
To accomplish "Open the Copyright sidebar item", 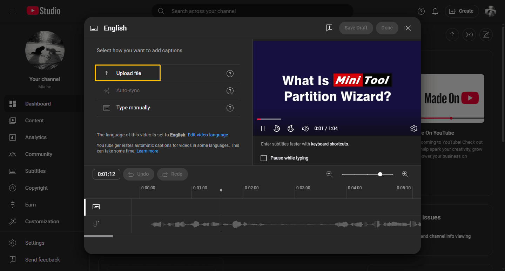I will (x=44, y=188).
